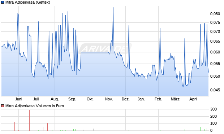Viewport: 224px width, 134px height.
Task: Click the gray volume bar just before Okt.
Action: [85, 127]
